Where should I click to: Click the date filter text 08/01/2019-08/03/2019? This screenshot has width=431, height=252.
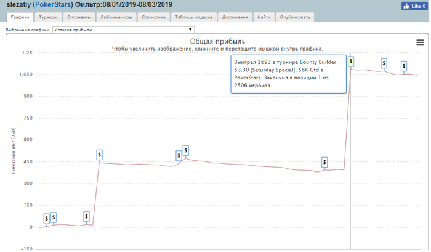tap(137, 5)
